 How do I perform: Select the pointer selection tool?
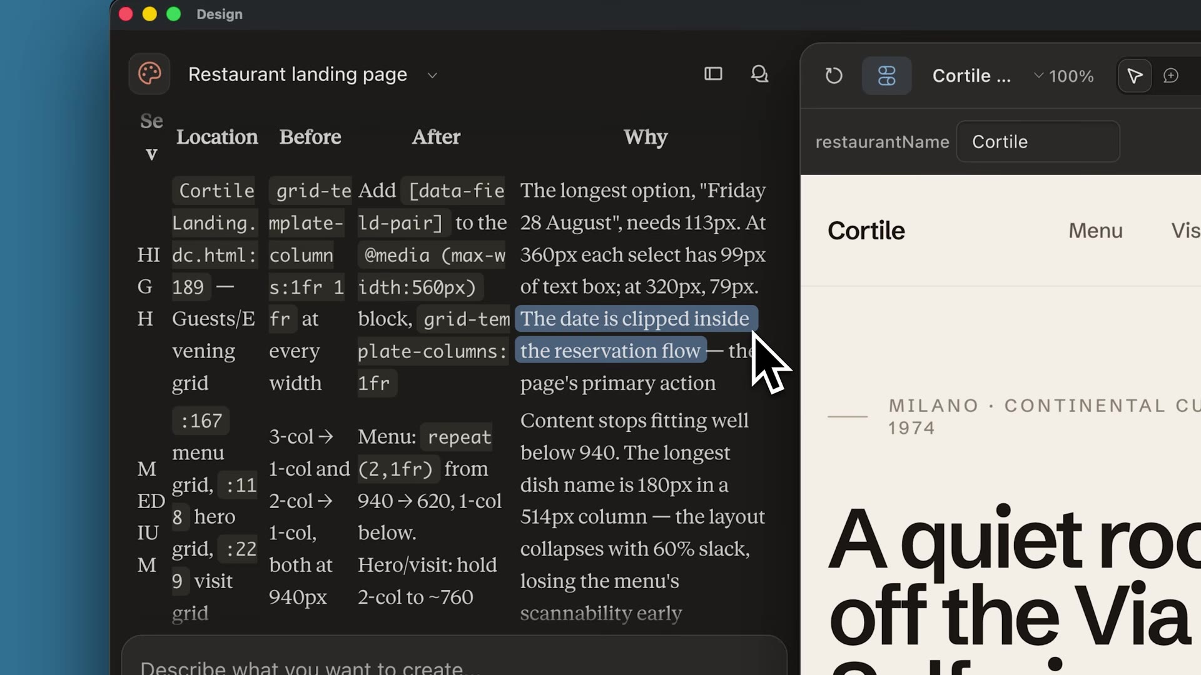[1135, 76]
